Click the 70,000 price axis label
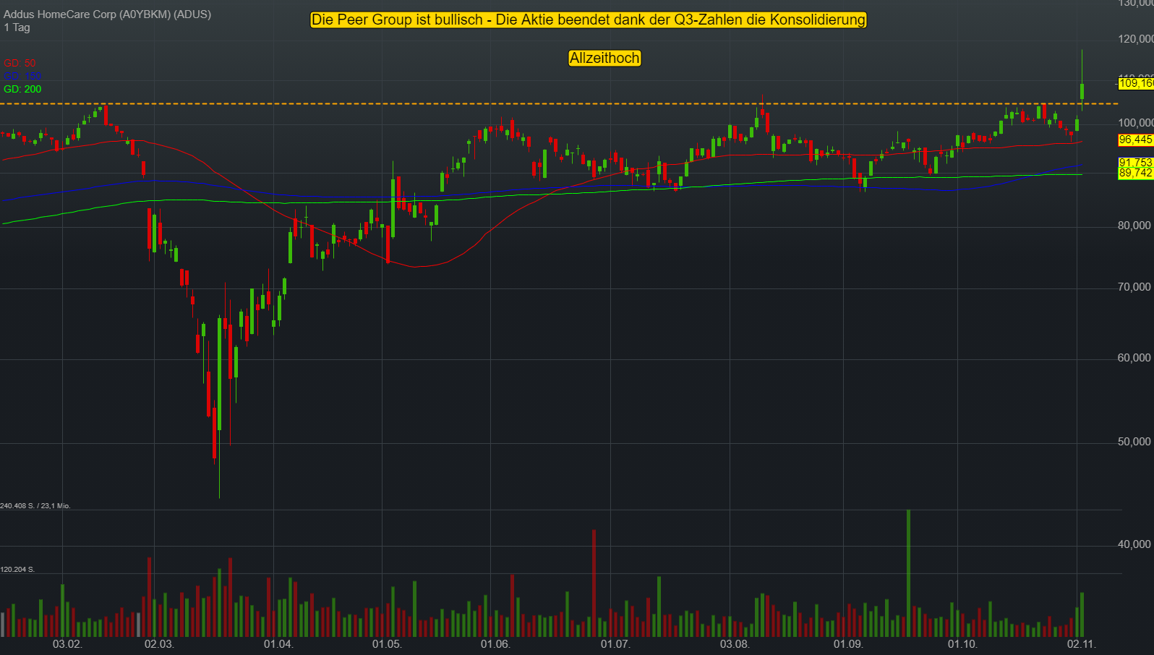This screenshot has width=1154, height=655. (x=1134, y=287)
